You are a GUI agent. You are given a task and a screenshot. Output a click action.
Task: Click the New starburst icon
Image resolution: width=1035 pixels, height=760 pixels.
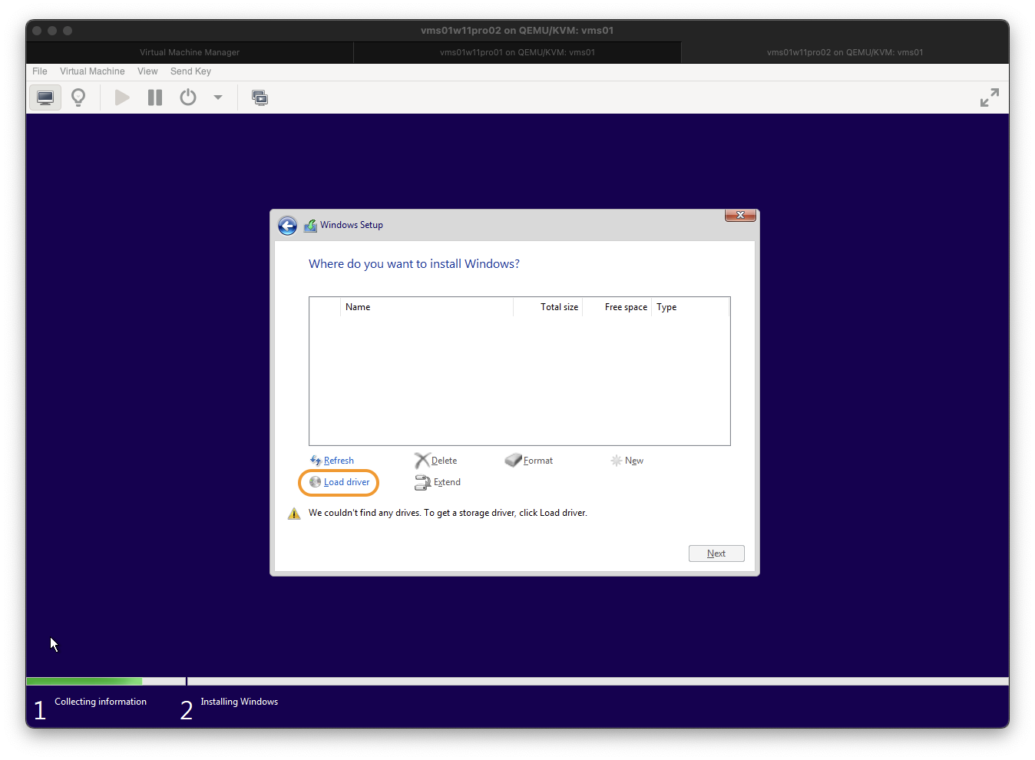(x=616, y=461)
